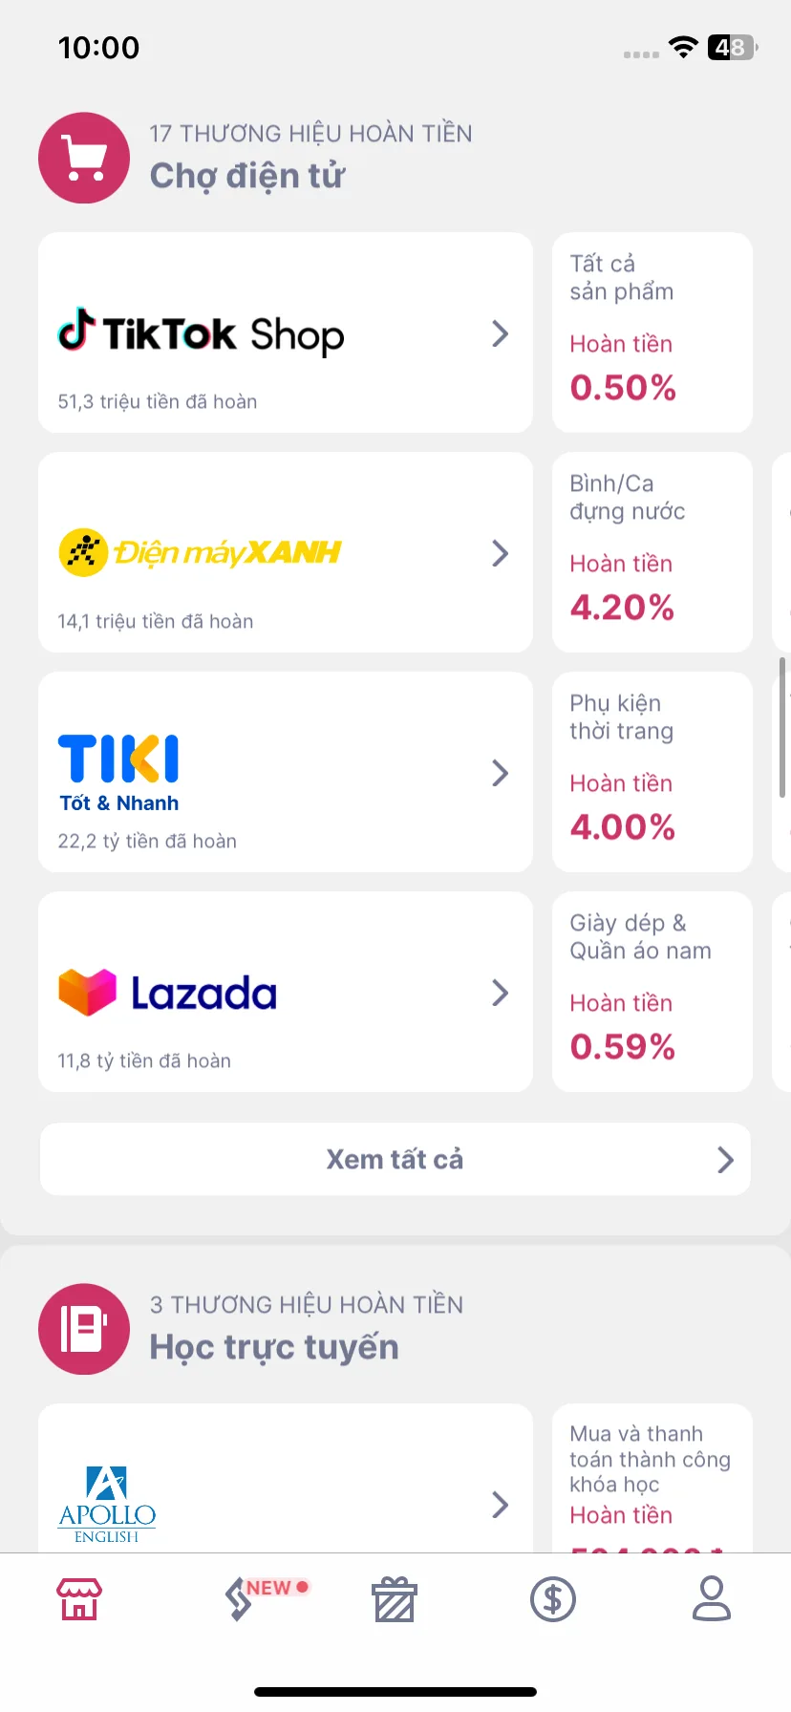
Task: Open the store home tab icon
Action: pyautogui.click(x=79, y=1599)
